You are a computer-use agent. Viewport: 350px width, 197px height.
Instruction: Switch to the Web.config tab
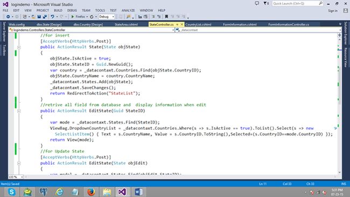click(17, 25)
